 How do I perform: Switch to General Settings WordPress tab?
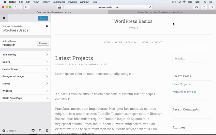click(160, 12)
